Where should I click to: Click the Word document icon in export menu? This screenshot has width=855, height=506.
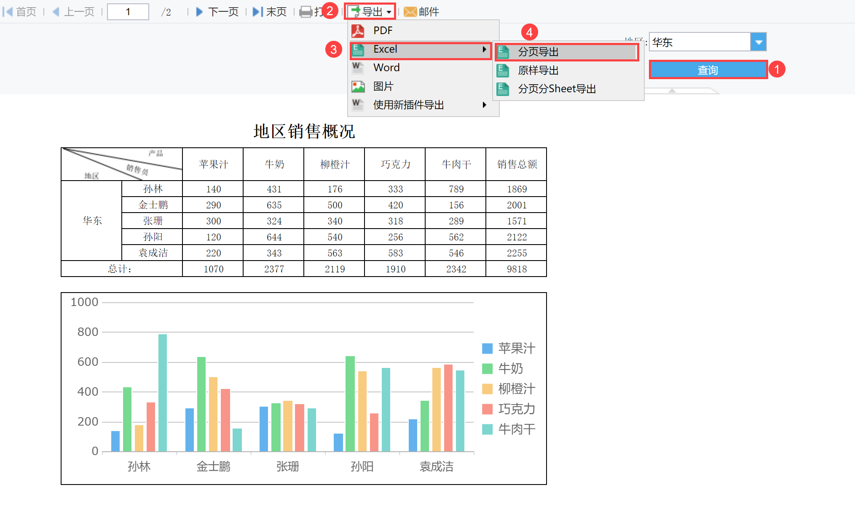[x=358, y=67]
